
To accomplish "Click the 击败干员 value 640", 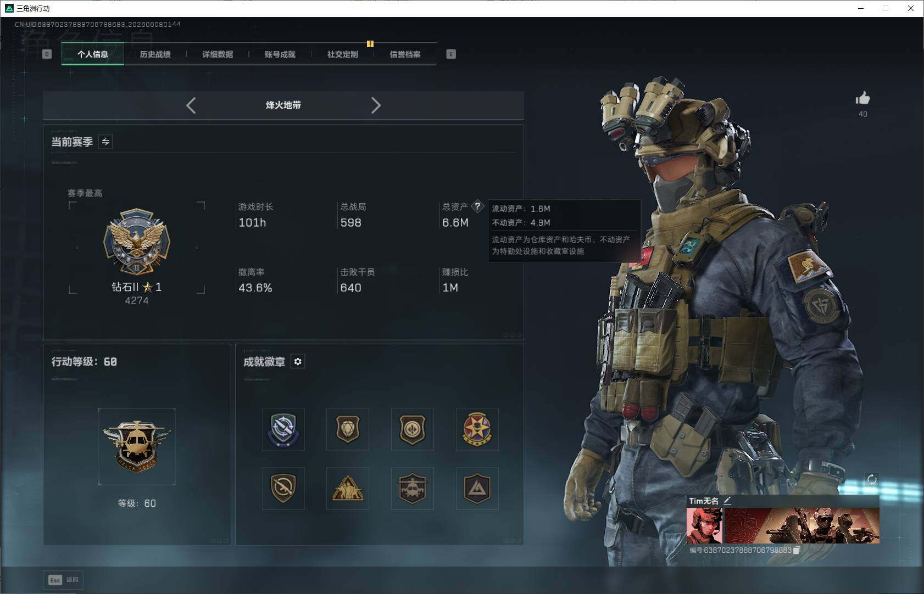I will coord(350,288).
